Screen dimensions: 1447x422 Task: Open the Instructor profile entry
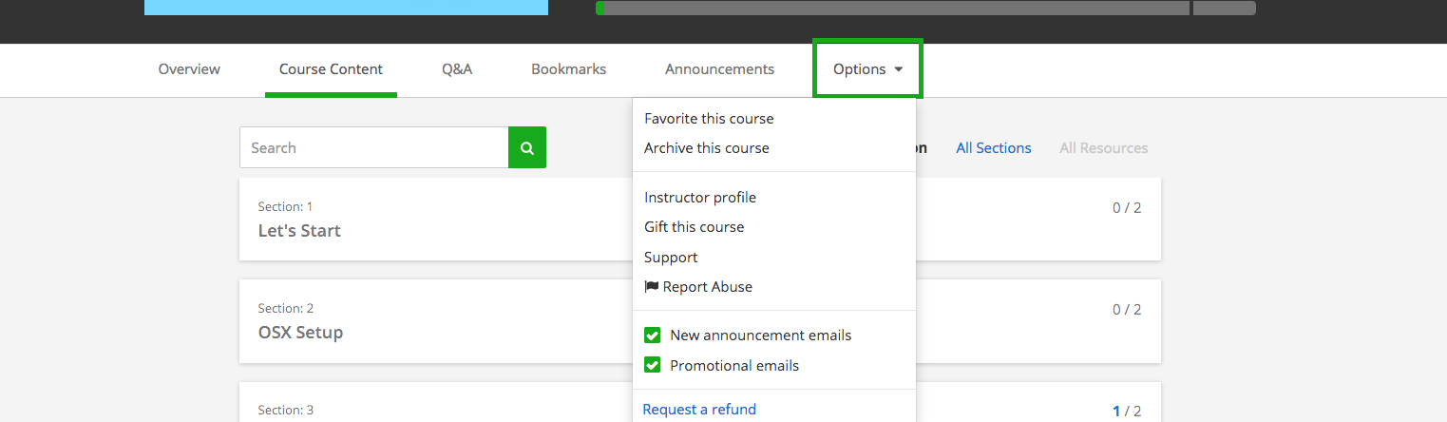(700, 198)
